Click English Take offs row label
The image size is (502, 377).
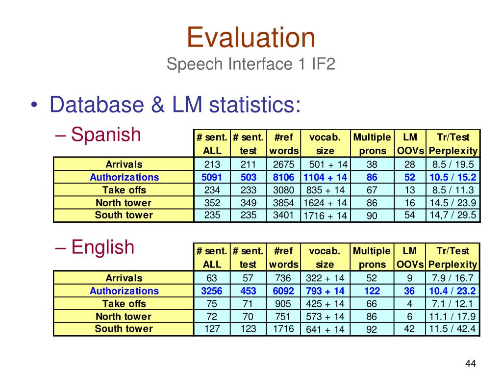click(124, 303)
